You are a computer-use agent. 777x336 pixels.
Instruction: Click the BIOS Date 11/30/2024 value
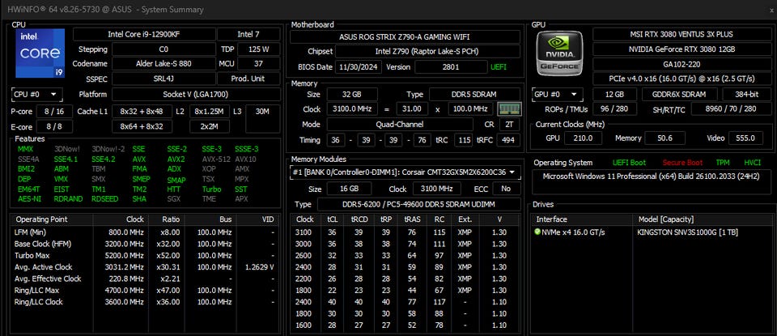pos(358,67)
